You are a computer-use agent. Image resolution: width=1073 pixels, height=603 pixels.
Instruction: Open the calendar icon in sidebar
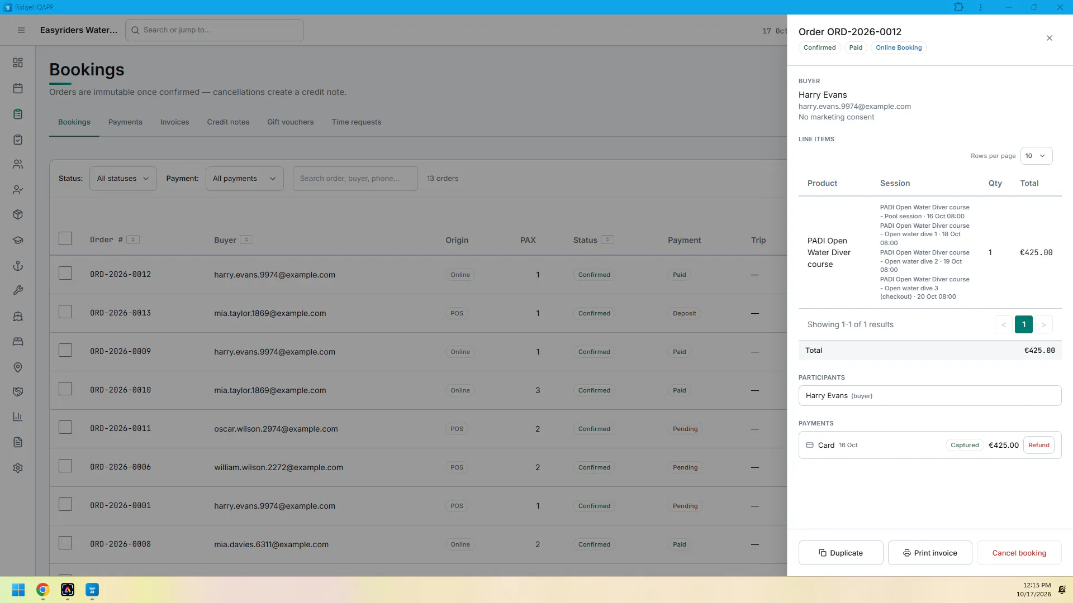(18, 88)
